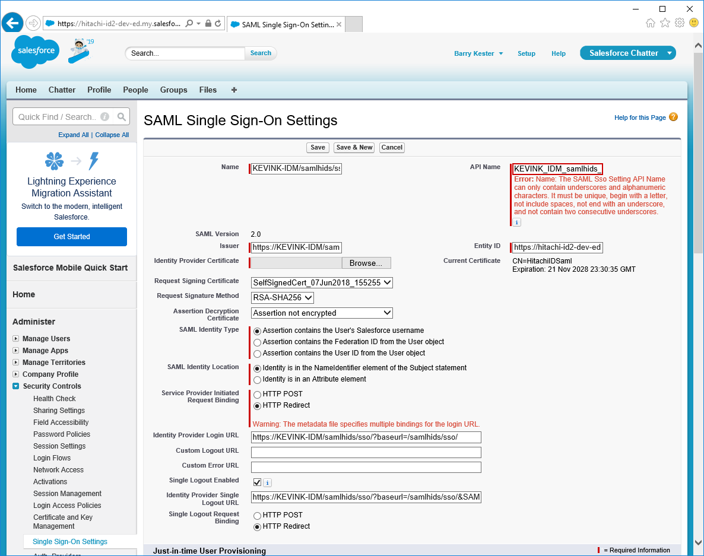Click the plus icon in tab bar
Viewport: 704px width, 556px height.
pos(234,90)
